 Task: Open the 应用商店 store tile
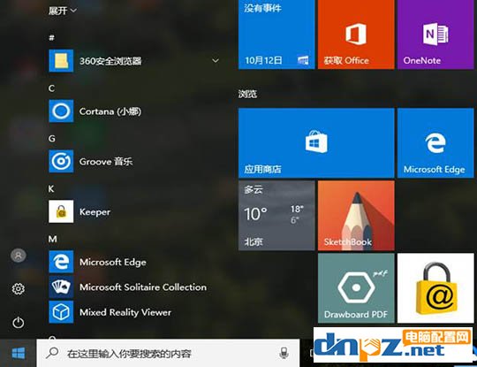(316, 143)
